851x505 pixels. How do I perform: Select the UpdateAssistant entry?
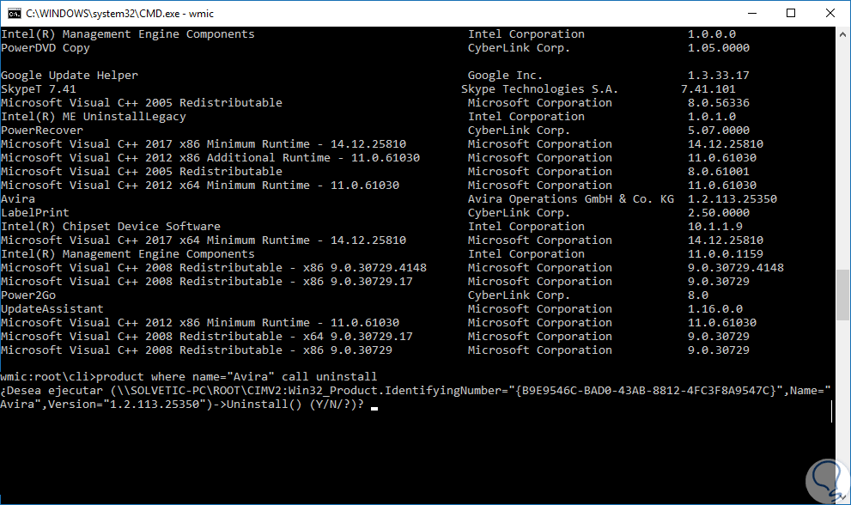(x=52, y=309)
